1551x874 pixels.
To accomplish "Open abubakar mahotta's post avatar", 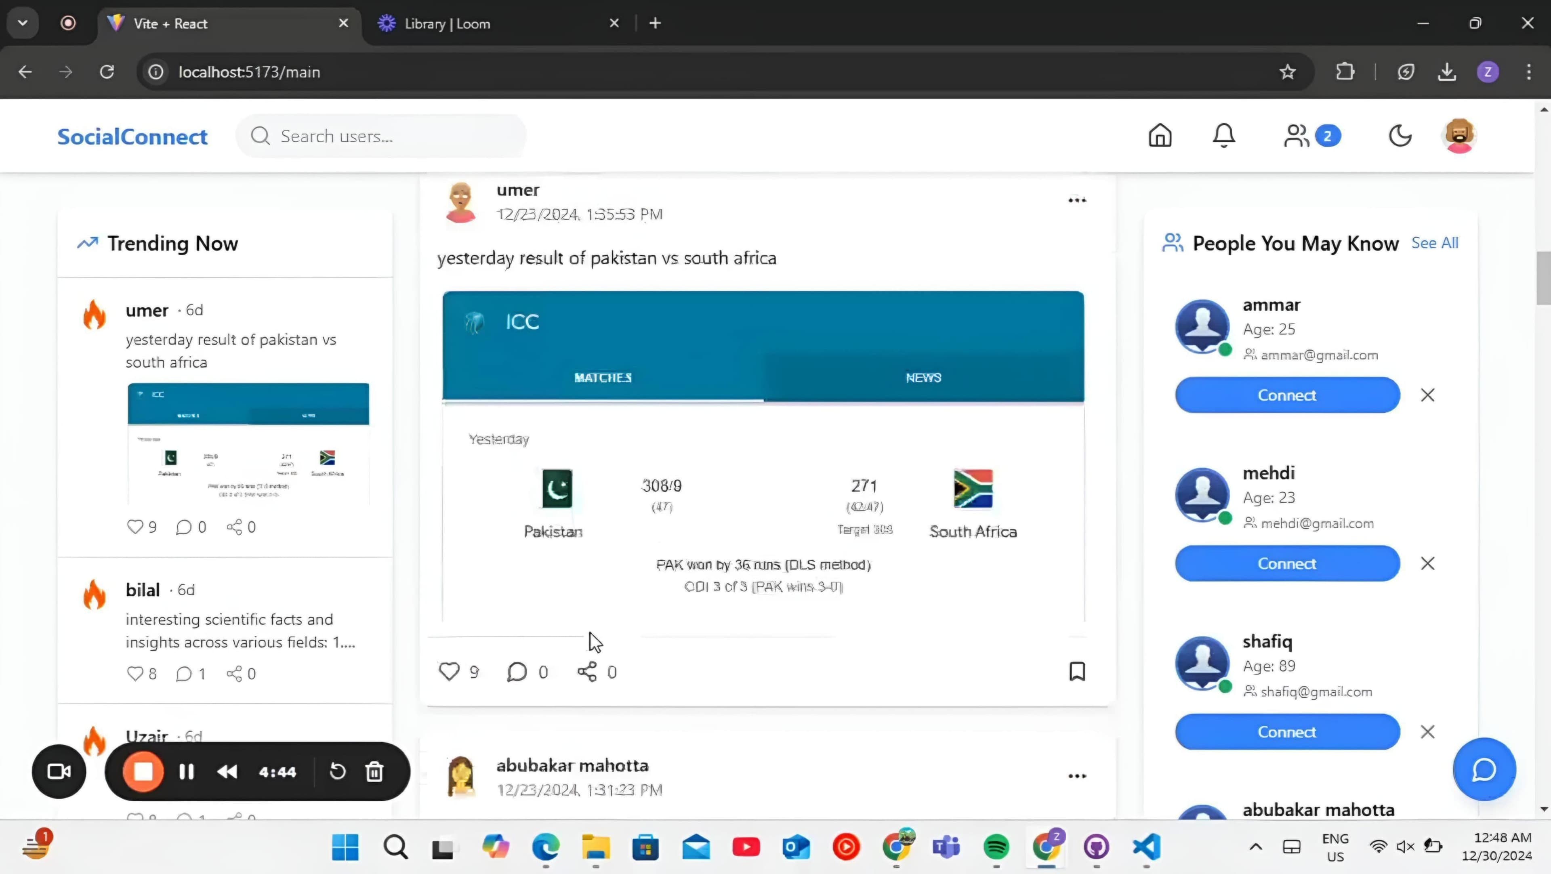I will 461,777.
